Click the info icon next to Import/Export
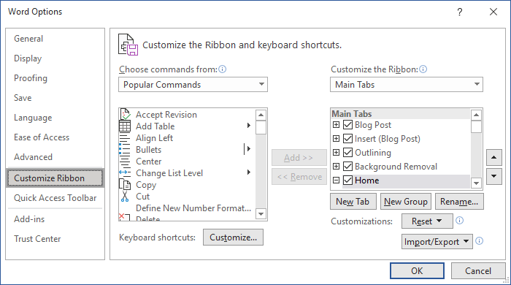 pos(480,241)
